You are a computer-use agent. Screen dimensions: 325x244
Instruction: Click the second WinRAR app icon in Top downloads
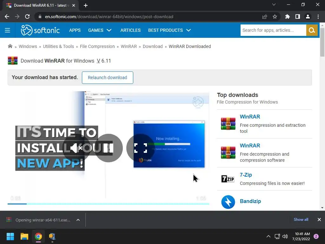coord(228,153)
